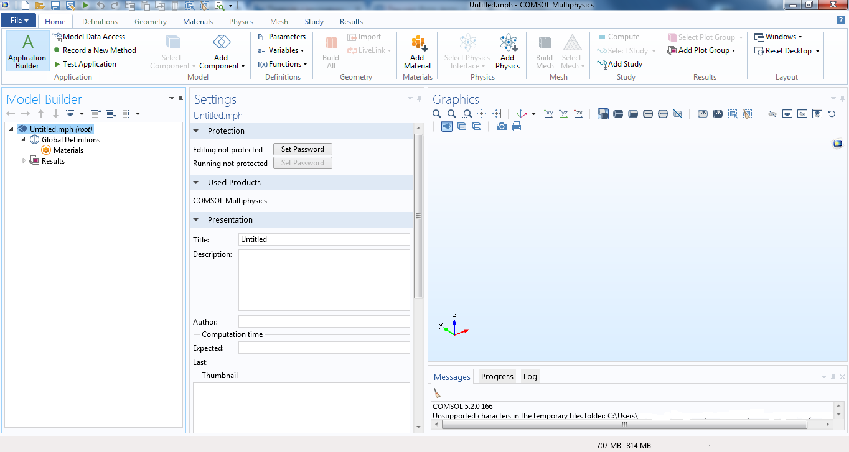Screen dimensions: 849x452
Task: Open the Windows layout dropdown
Action: pos(778,37)
